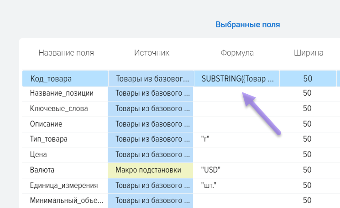Open source dropdown for the Цена field

tap(151, 155)
